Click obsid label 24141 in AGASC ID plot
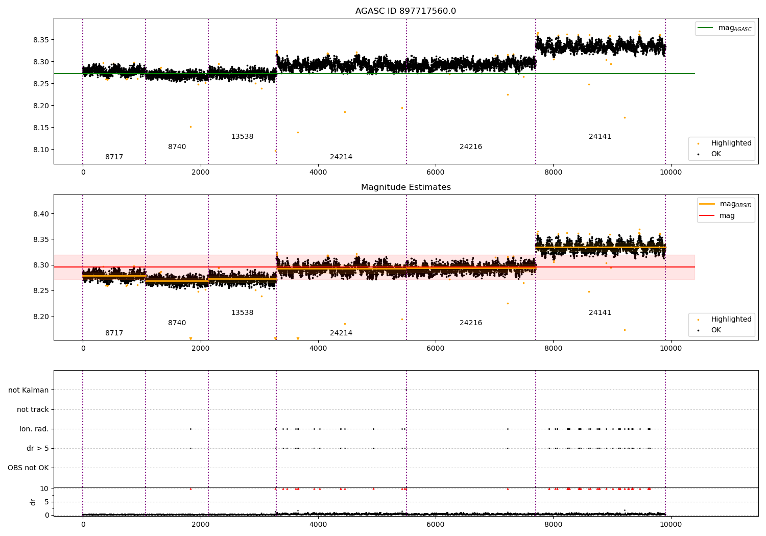This screenshot has height=536, width=766. click(600, 137)
